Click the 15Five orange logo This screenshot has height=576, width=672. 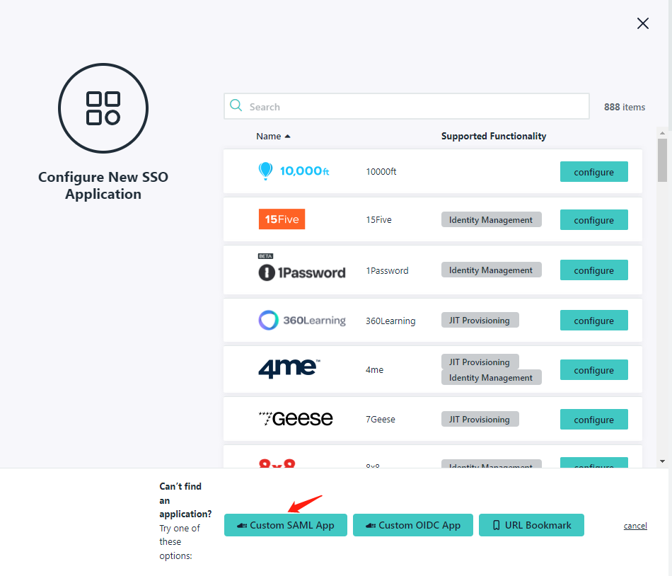point(282,219)
